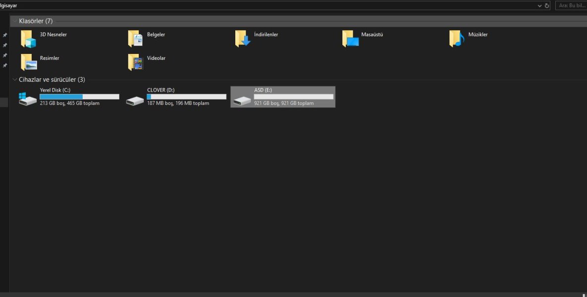The image size is (587, 297).
Task: Open the Videolar videos folder
Action: click(x=135, y=62)
